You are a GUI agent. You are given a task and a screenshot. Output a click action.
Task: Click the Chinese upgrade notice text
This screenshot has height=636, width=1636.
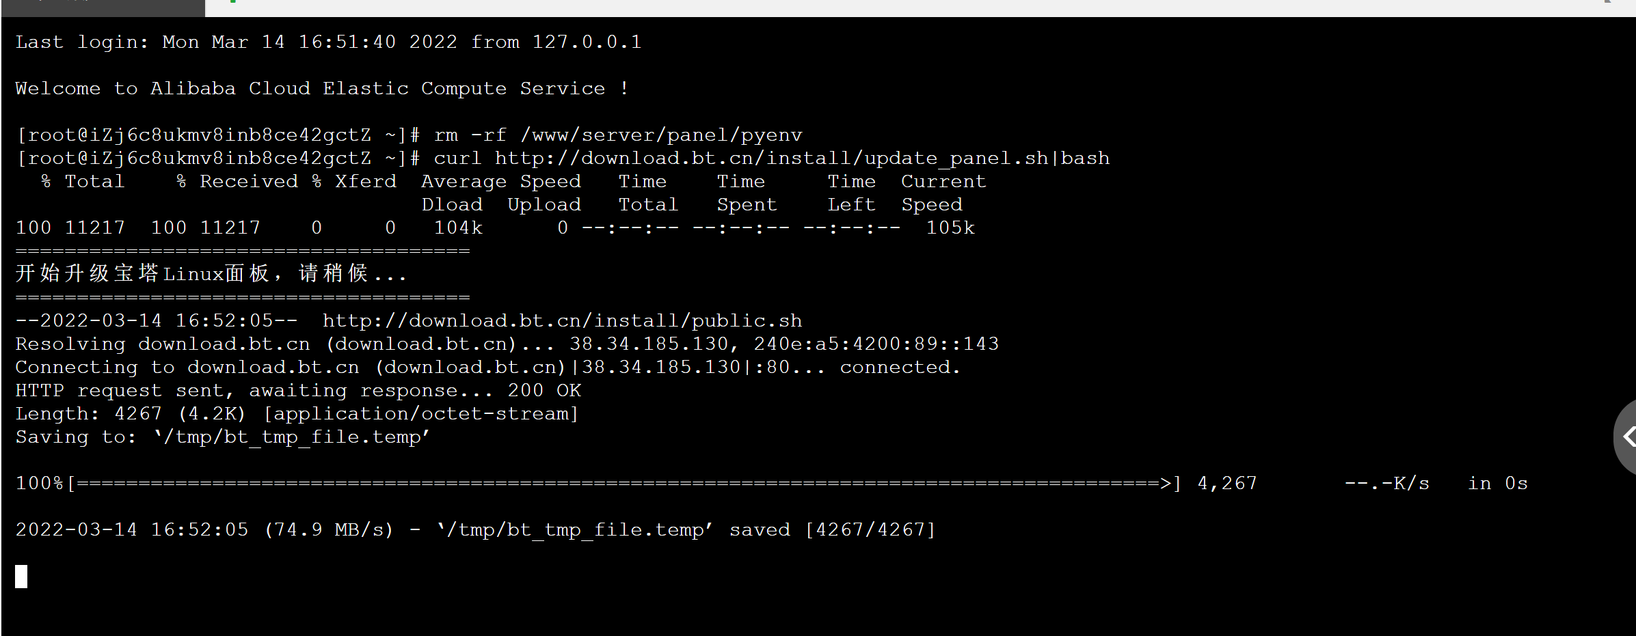click(211, 273)
